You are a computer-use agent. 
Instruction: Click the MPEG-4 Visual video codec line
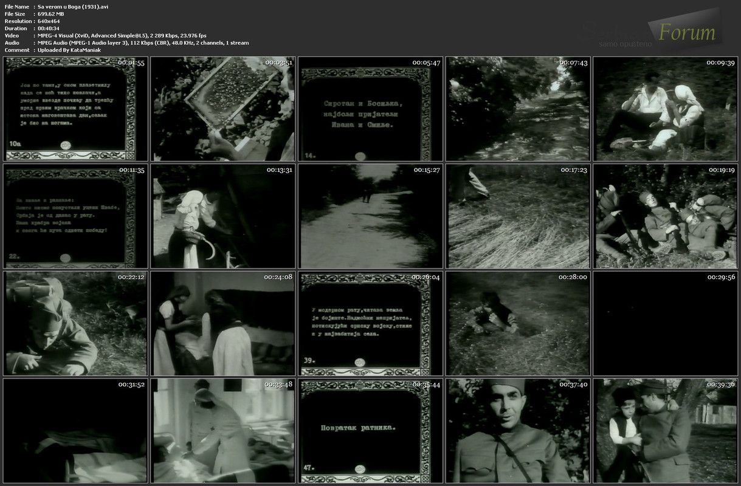click(122, 36)
